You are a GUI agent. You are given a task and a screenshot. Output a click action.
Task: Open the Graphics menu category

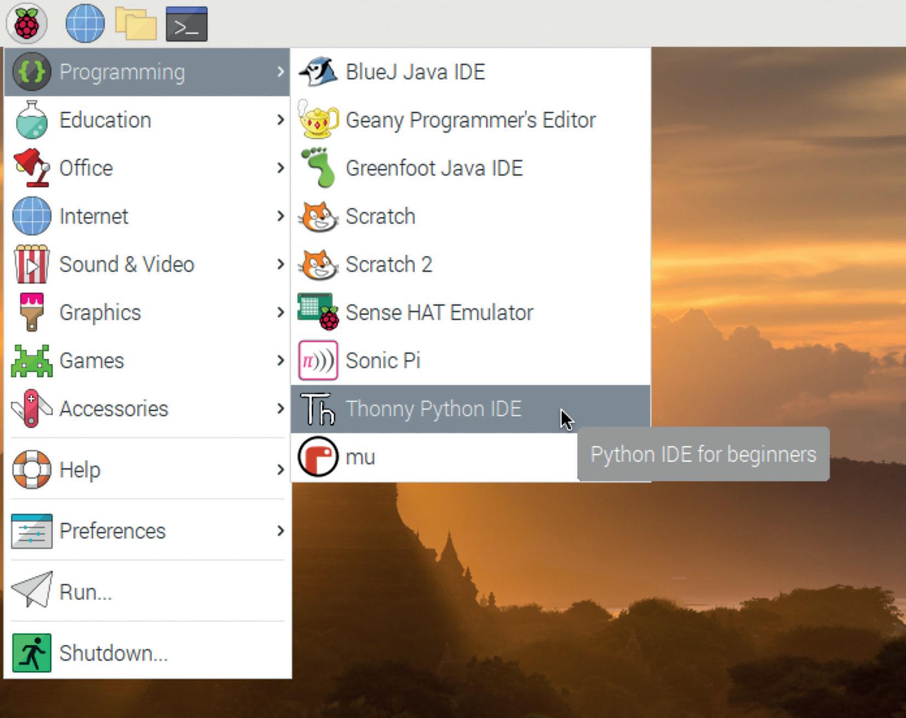click(x=147, y=312)
